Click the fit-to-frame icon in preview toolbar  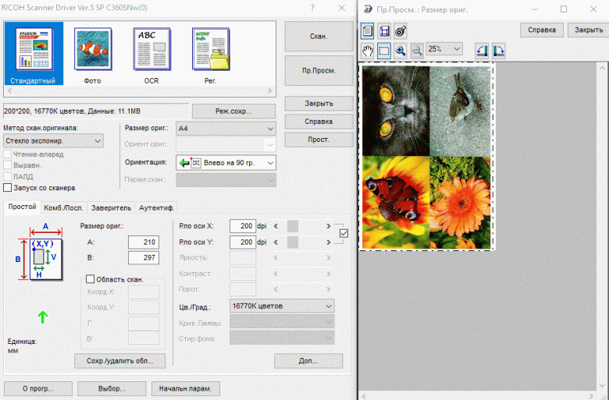point(384,31)
